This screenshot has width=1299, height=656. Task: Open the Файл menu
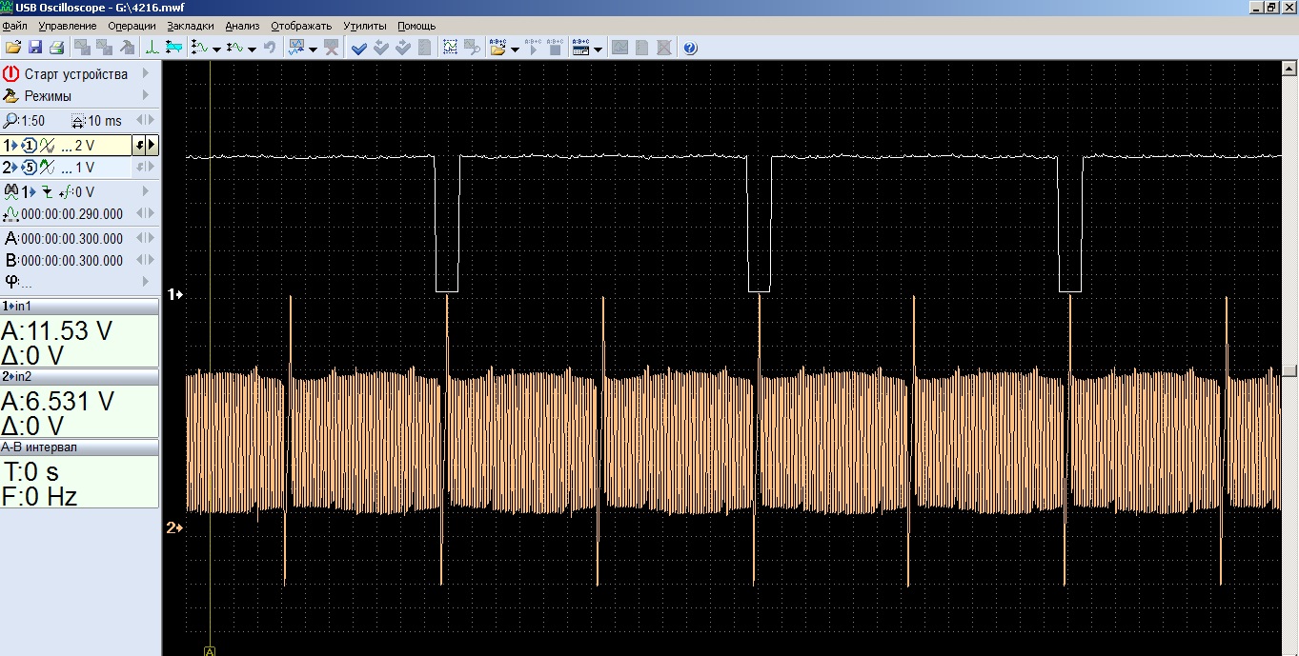click(x=14, y=26)
